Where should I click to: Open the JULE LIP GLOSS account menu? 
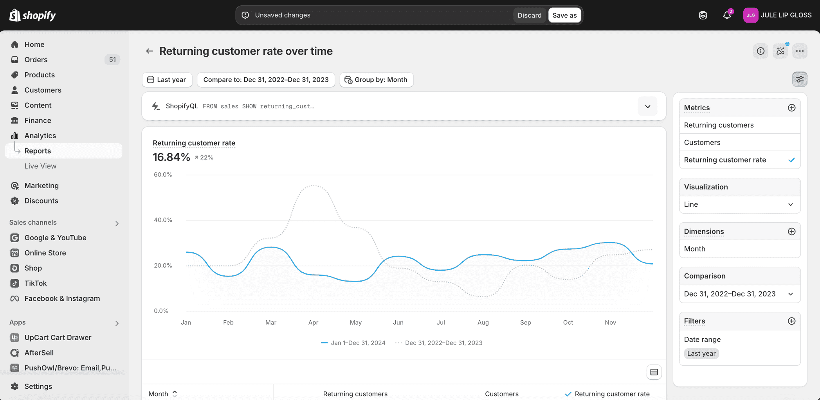(x=777, y=15)
